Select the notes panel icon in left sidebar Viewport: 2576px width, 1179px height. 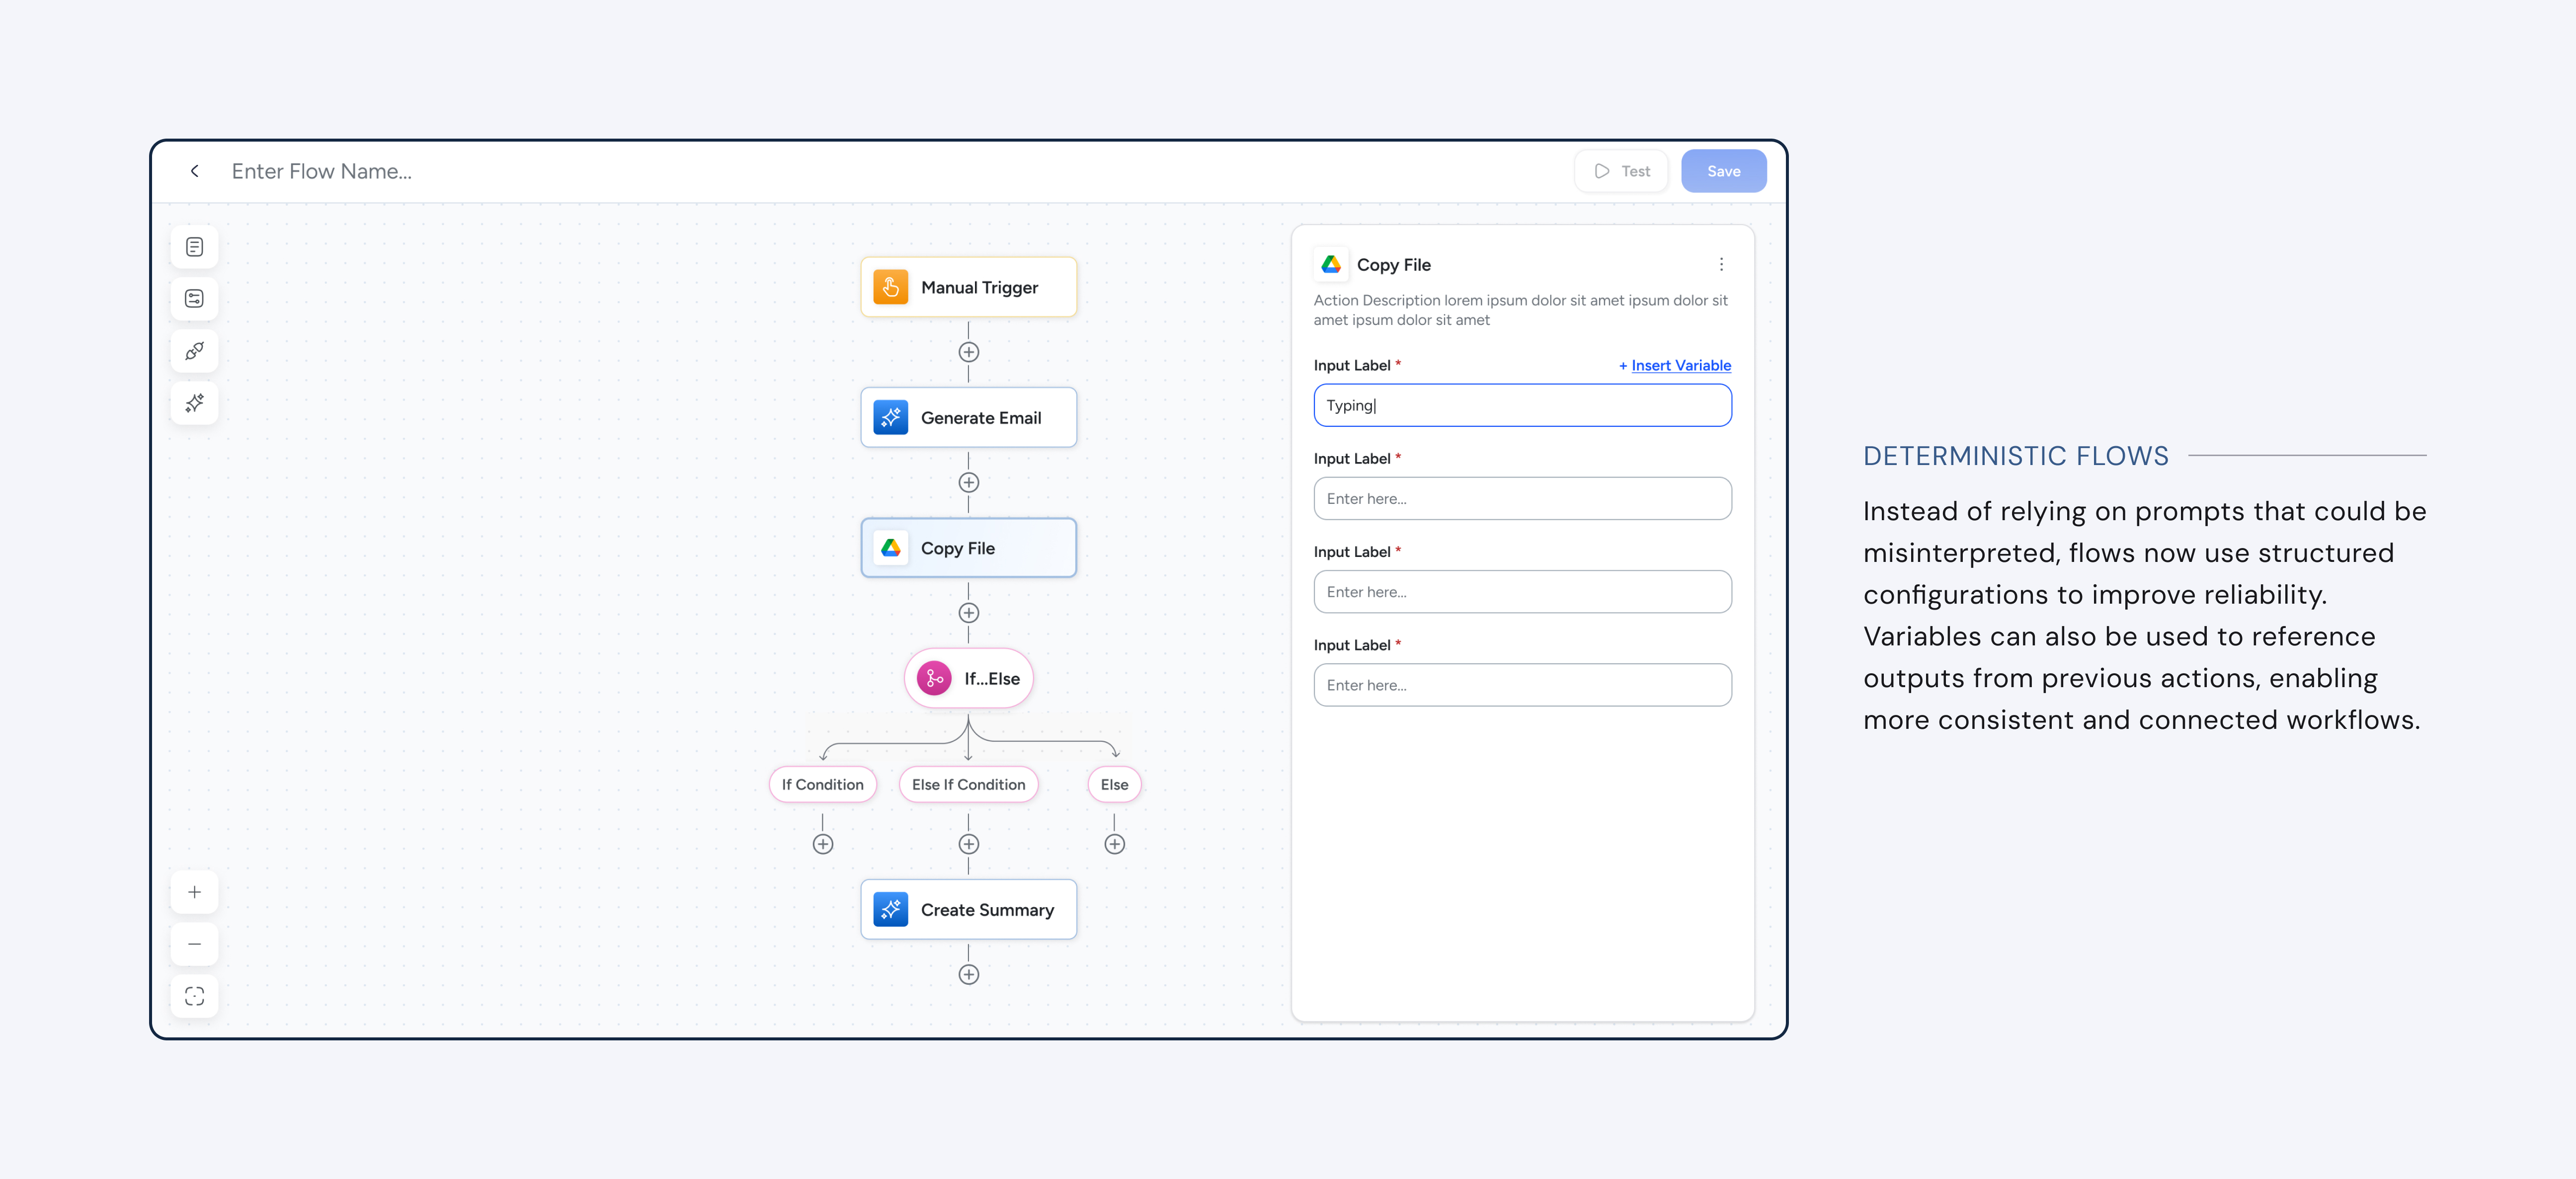coord(194,246)
